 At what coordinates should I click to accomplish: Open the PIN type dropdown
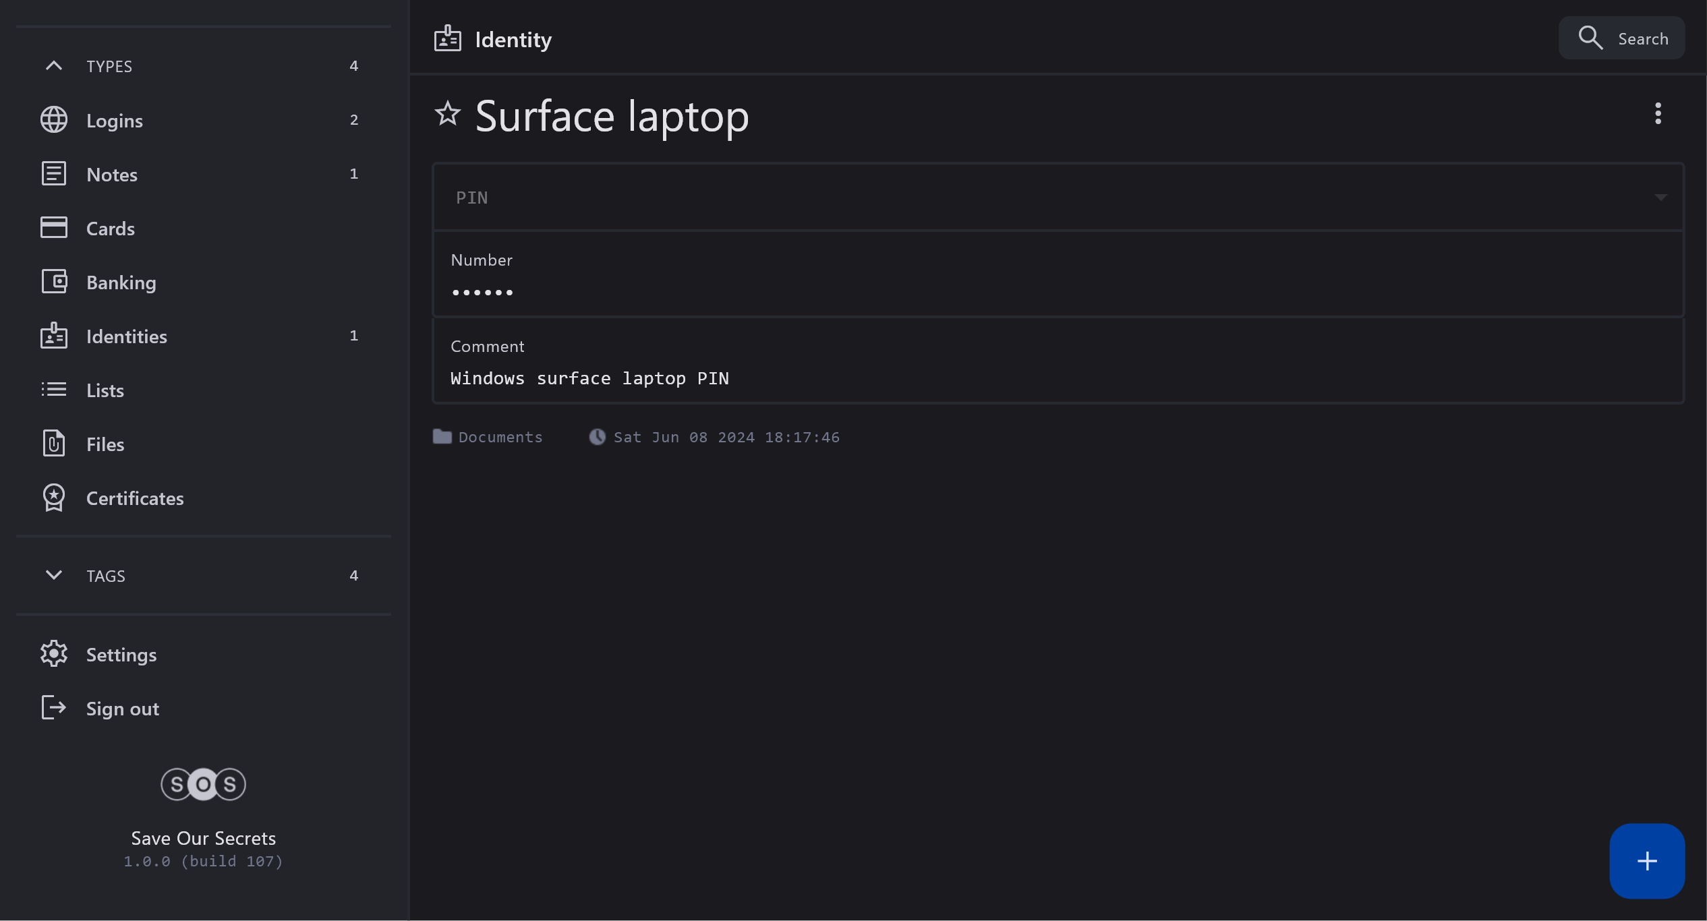(x=1660, y=198)
